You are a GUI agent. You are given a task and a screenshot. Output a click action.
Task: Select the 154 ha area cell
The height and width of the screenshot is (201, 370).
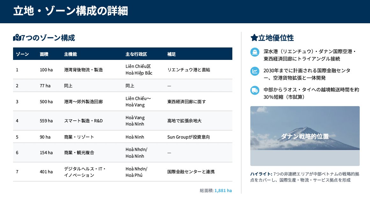pyautogui.click(x=46, y=153)
